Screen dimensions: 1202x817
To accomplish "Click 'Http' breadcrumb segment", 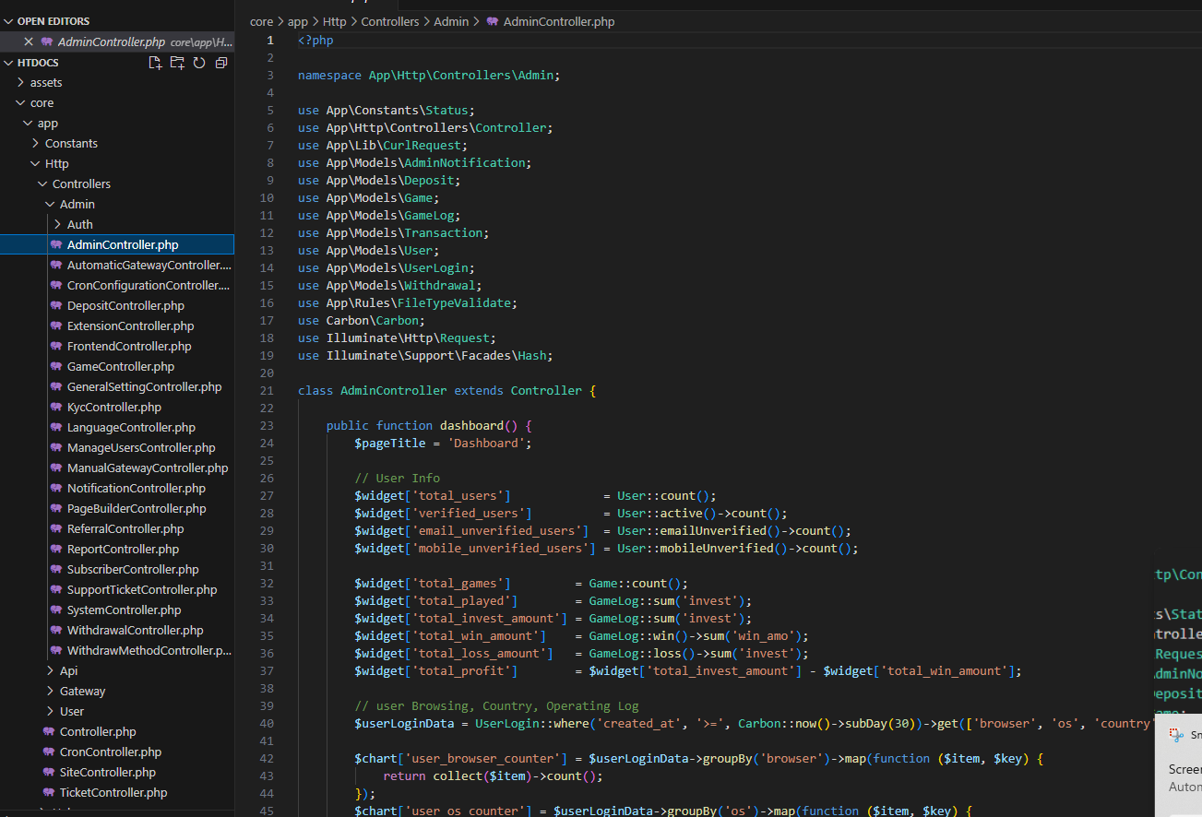I will click(x=334, y=21).
